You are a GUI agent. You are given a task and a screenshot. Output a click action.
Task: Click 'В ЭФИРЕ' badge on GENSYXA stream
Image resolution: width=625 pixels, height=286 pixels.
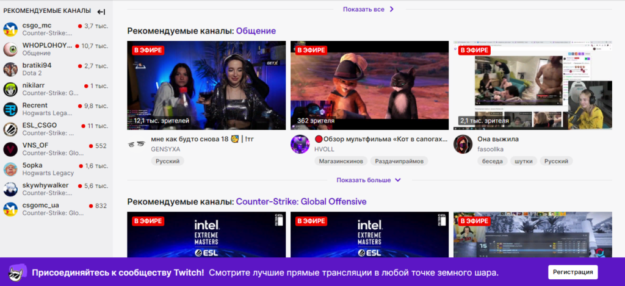[148, 50]
